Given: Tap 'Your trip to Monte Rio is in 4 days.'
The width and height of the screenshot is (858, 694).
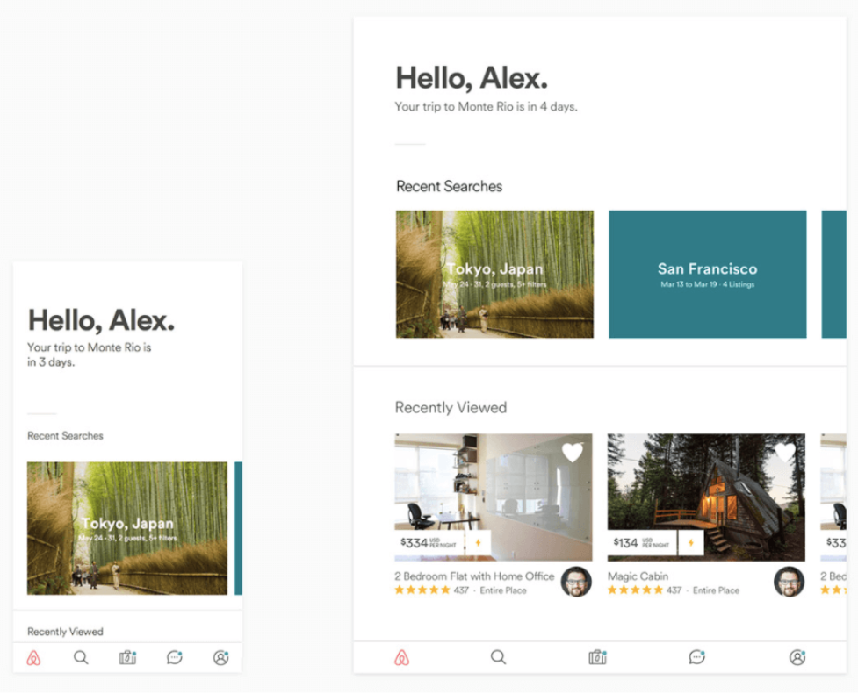Looking at the screenshot, I should click(x=486, y=107).
